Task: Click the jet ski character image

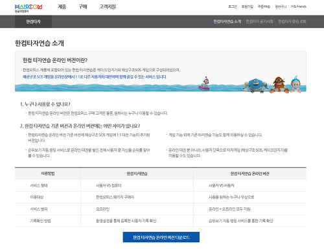Action: (x=204, y=83)
